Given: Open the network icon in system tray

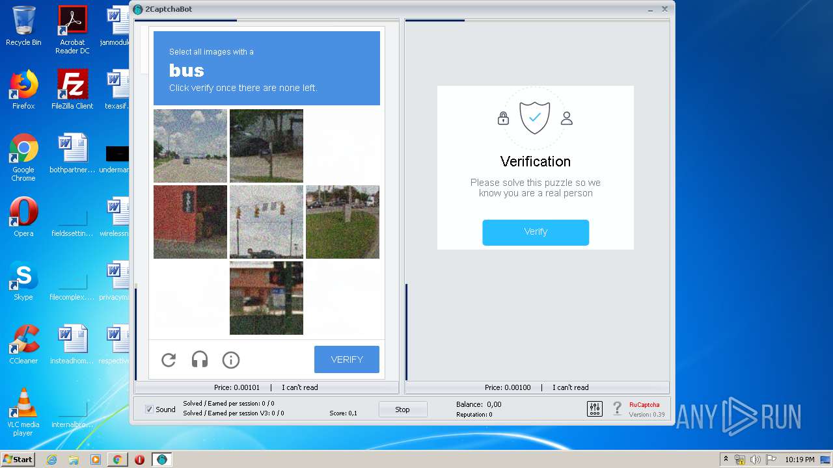Looking at the screenshot, I should click(x=739, y=460).
